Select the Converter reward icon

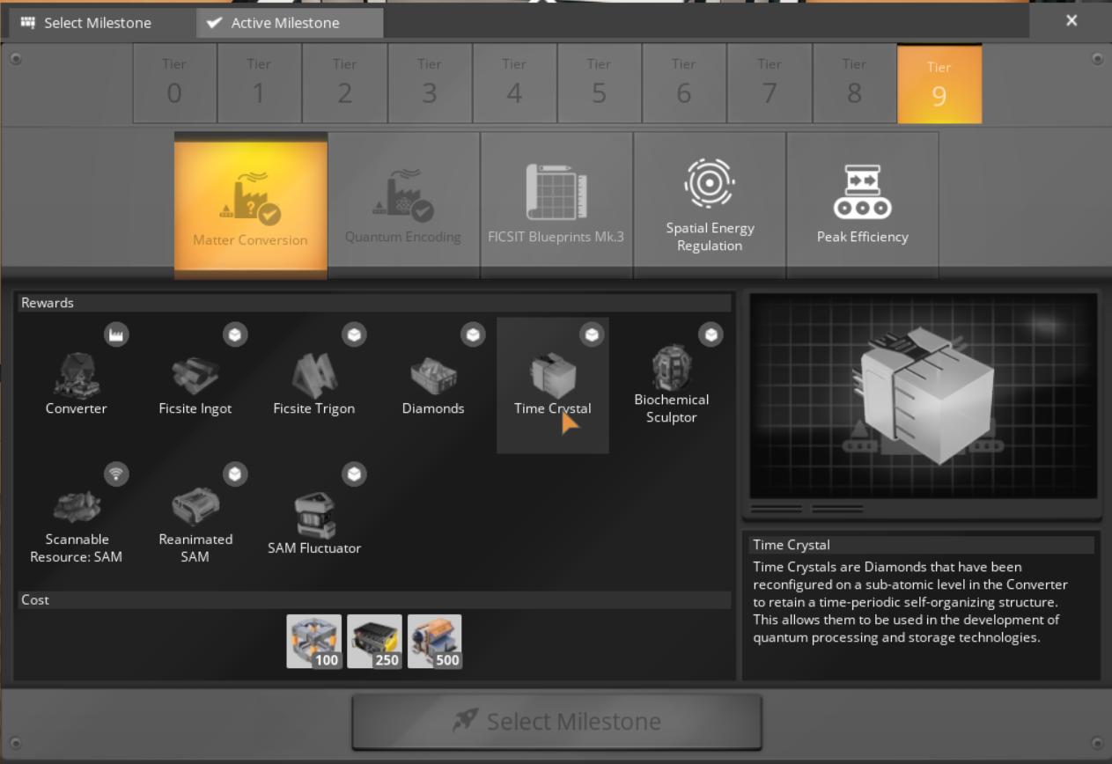coord(77,374)
